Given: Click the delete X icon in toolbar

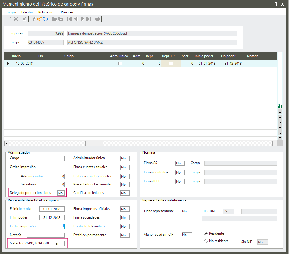Looking at the screenshot, I should (x=16, y=19).
